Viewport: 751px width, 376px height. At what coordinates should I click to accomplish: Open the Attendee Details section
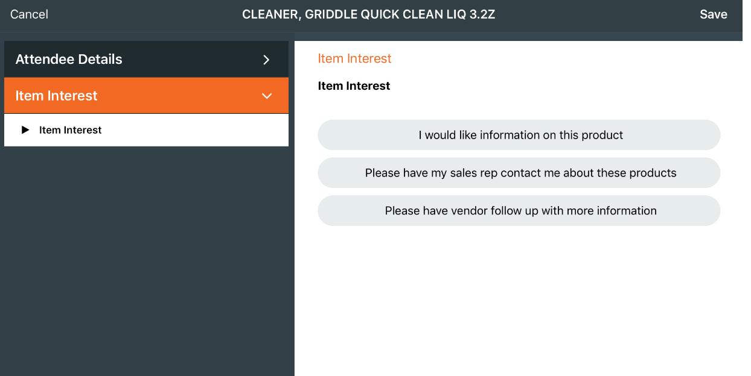click(x=69, y=60)
